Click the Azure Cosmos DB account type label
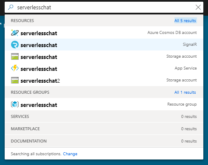Image resolution: width=208 pixels, height=165 pixels. [172, 33]
